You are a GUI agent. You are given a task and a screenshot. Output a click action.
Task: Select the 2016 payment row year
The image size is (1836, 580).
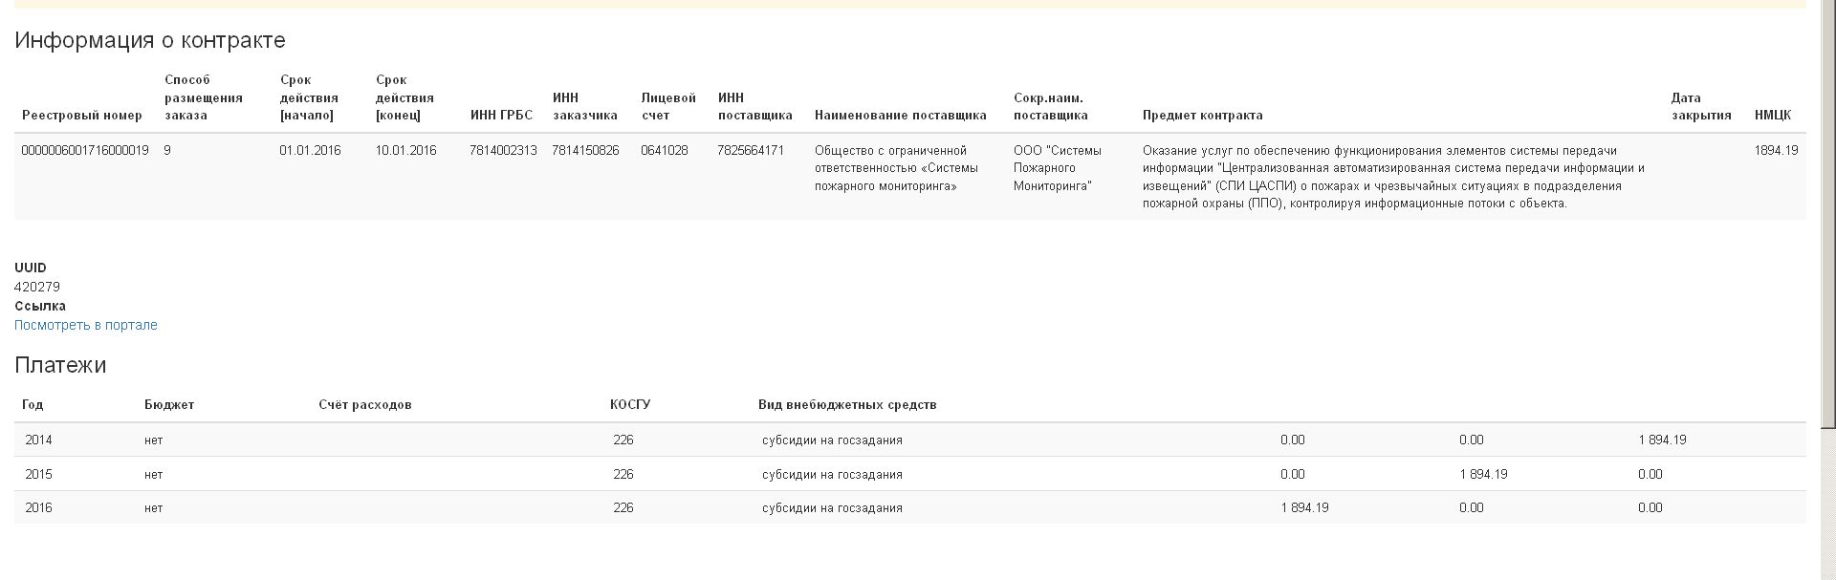click(x=38, y=508)
